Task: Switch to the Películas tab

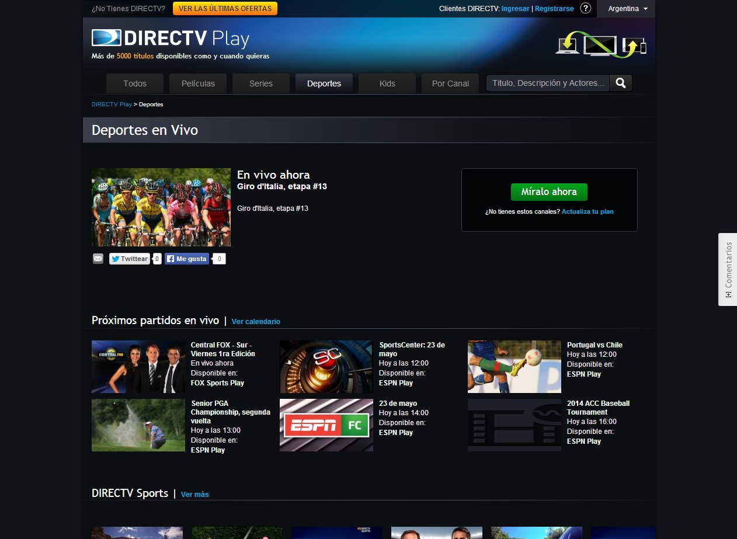Action: click(x=198, y=84)
